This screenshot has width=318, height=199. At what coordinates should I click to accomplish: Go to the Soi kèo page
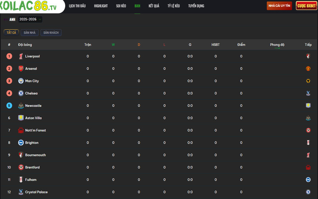[x=121, y=6]
